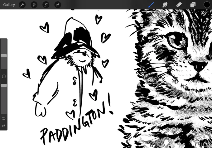Open the black color picker swatch
This screenshot has height=148, width=212.
click(207, 5)
